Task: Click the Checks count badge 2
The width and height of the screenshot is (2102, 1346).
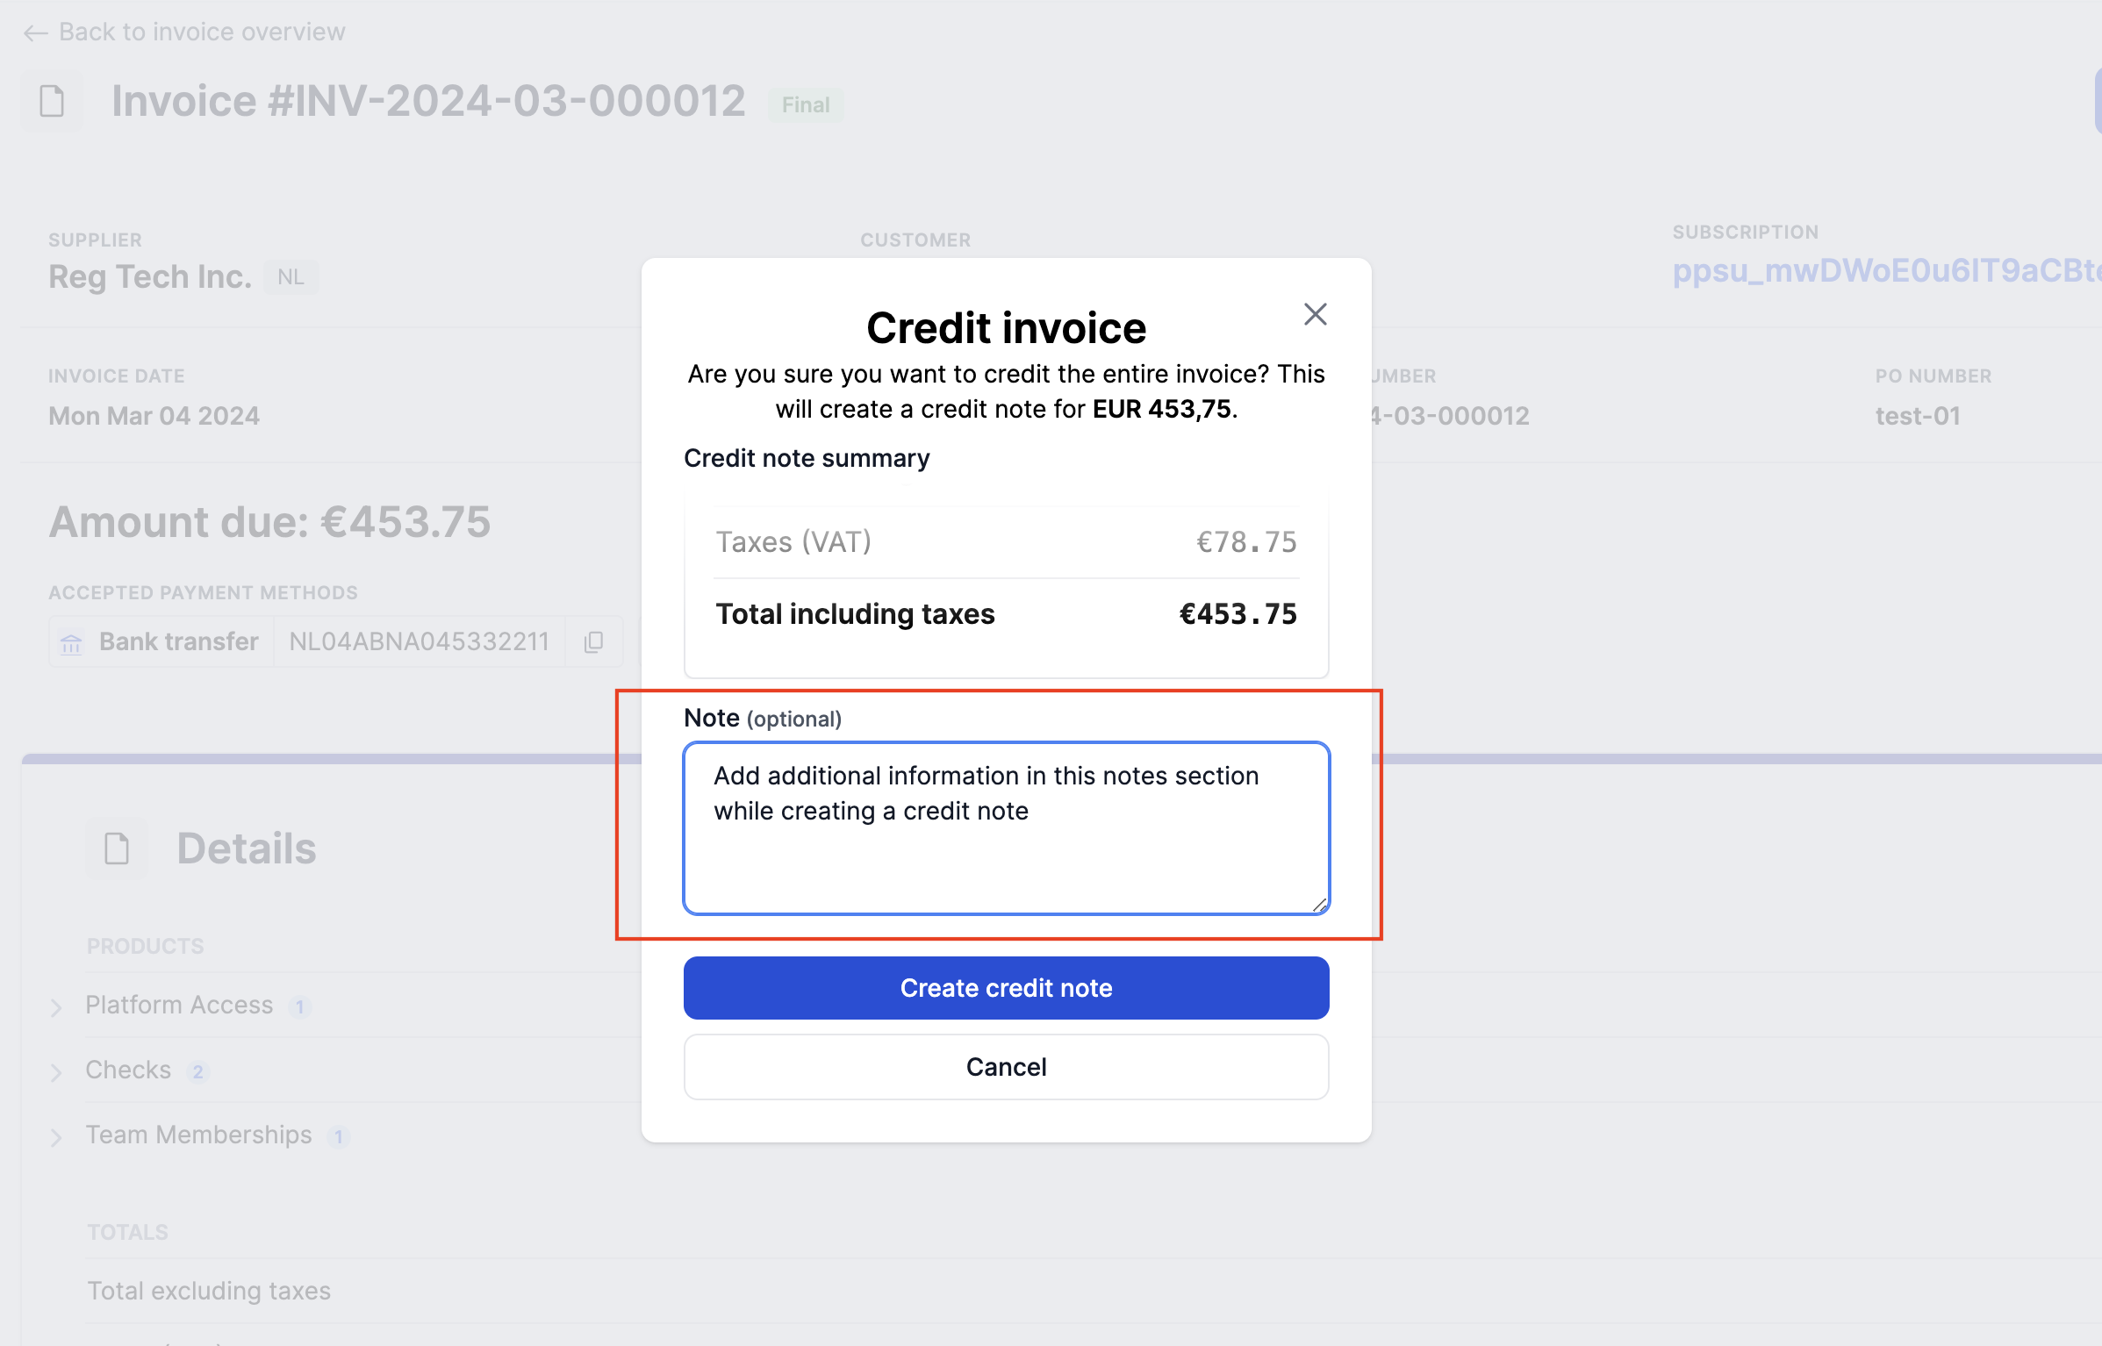Action: pos(198,1071)
